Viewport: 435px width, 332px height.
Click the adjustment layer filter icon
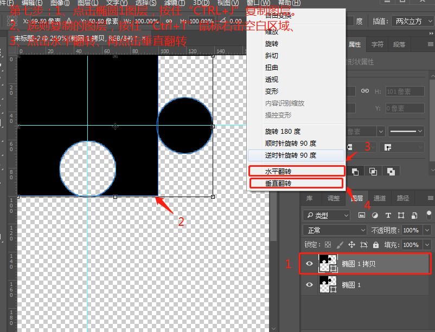click(374, 216)
